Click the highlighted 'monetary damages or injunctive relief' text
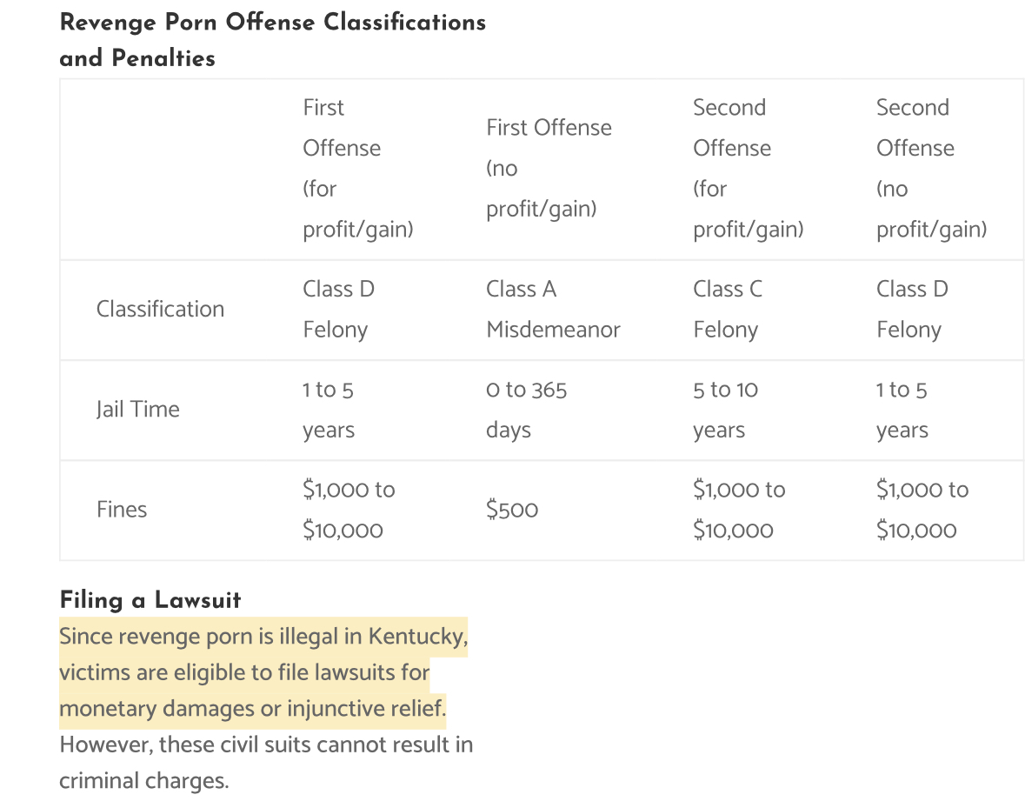The width and height of the screenshot is (1025, 808). point(252,709)
